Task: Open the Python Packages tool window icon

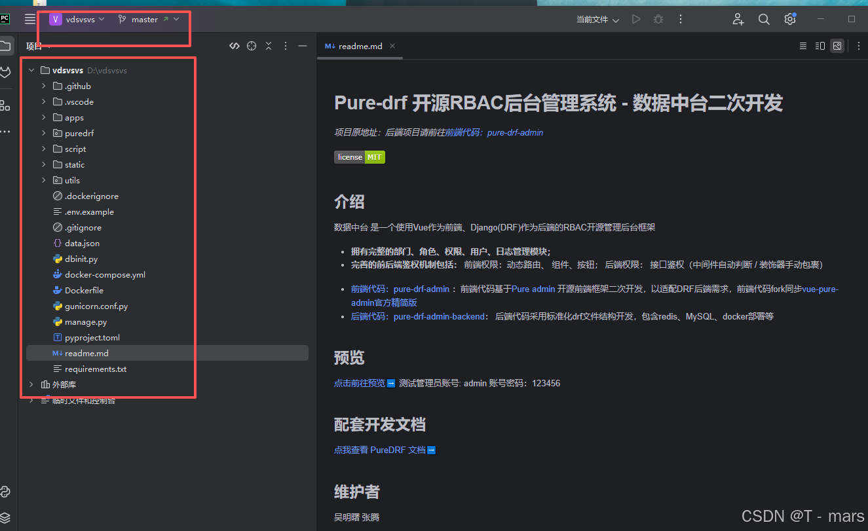Action: [x=5, y=492]
